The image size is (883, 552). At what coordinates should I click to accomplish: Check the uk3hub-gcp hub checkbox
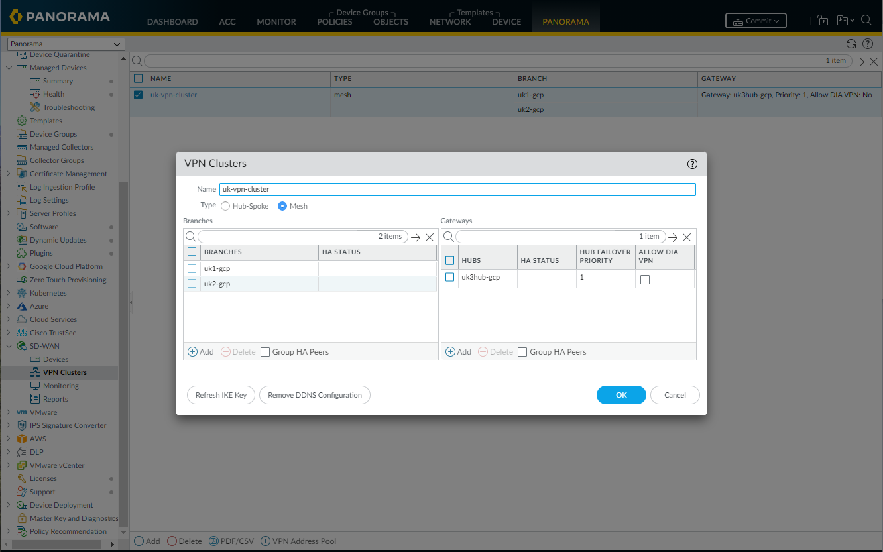(x=450, y=277)
